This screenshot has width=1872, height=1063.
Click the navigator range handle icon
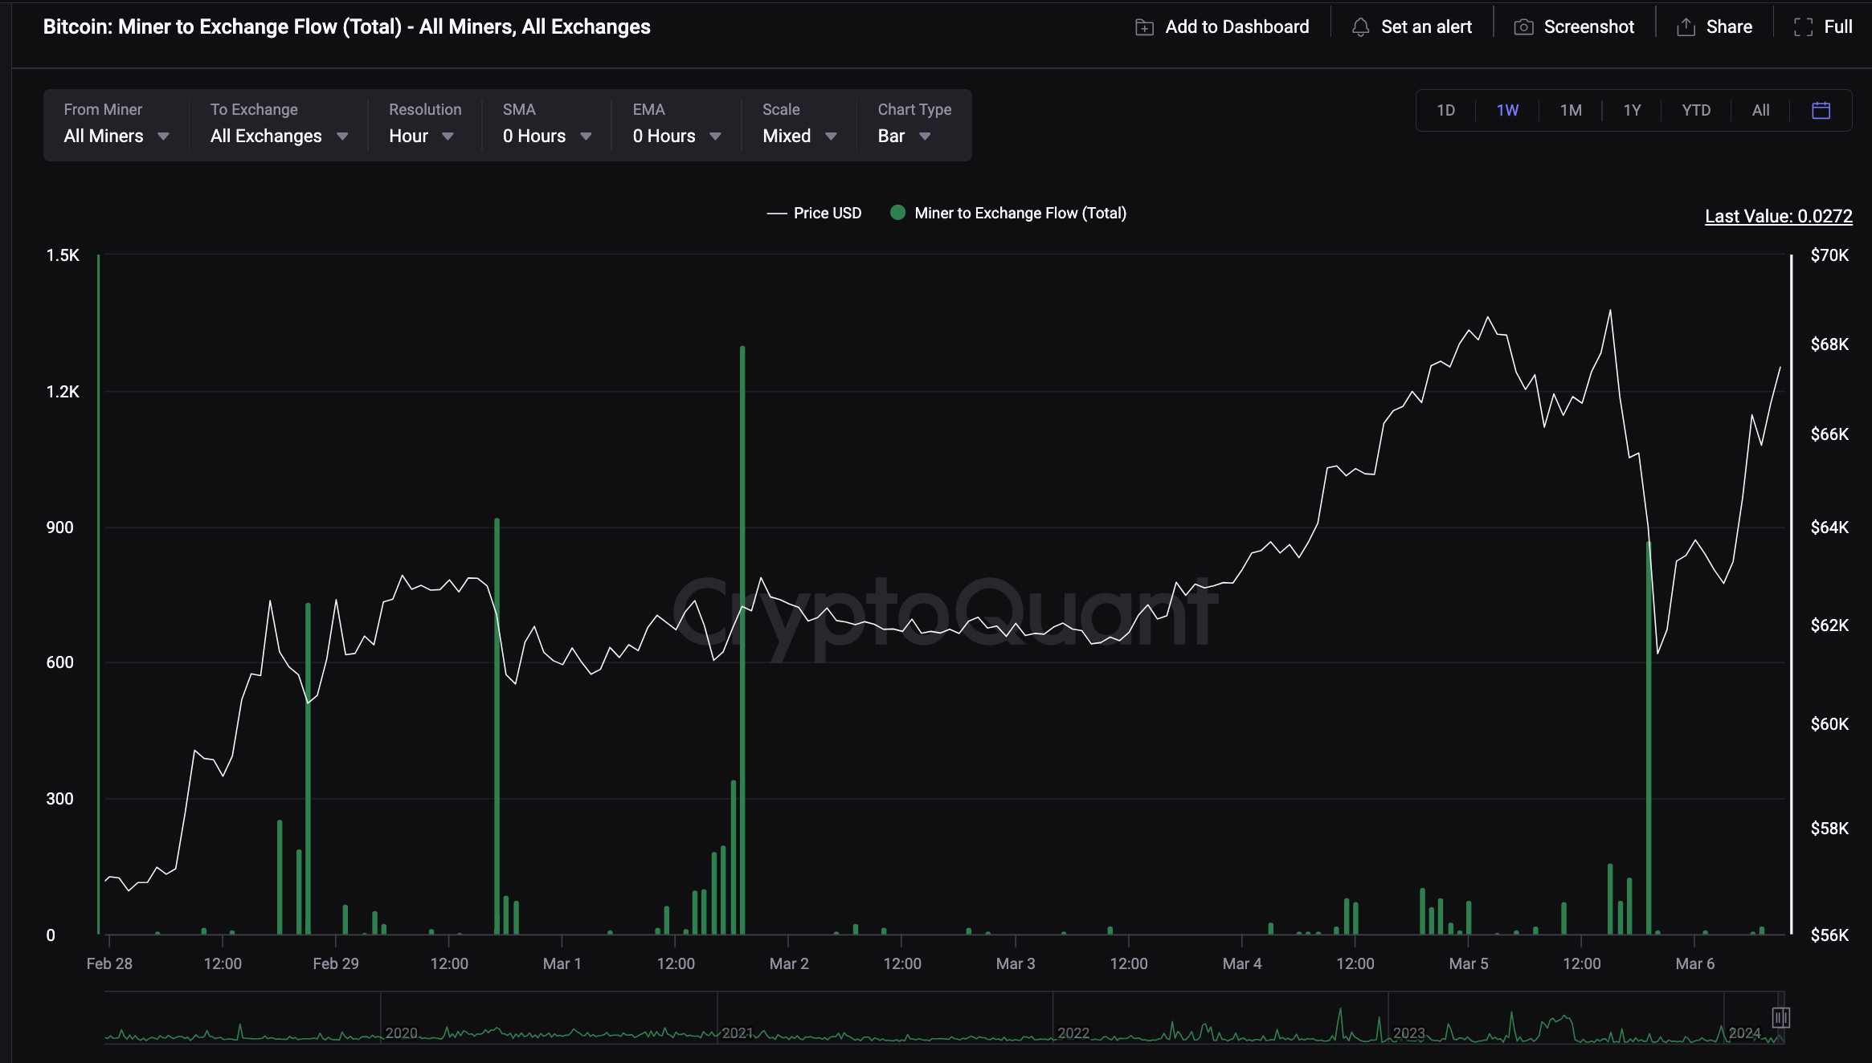tap(1780, 1017)
